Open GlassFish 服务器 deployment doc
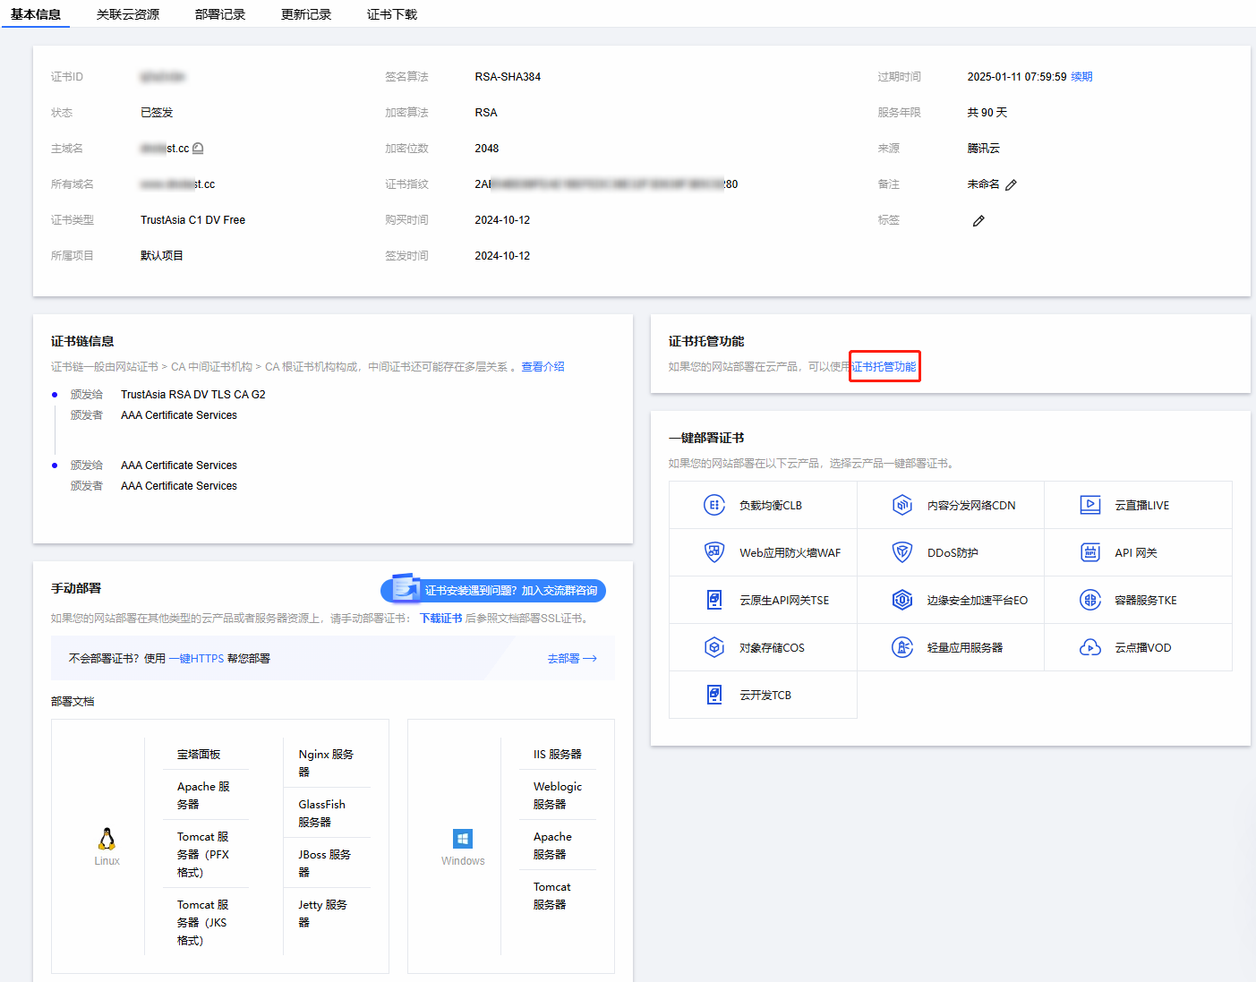The width and height of the screenshot is (1256, 982). coord(322,813)
